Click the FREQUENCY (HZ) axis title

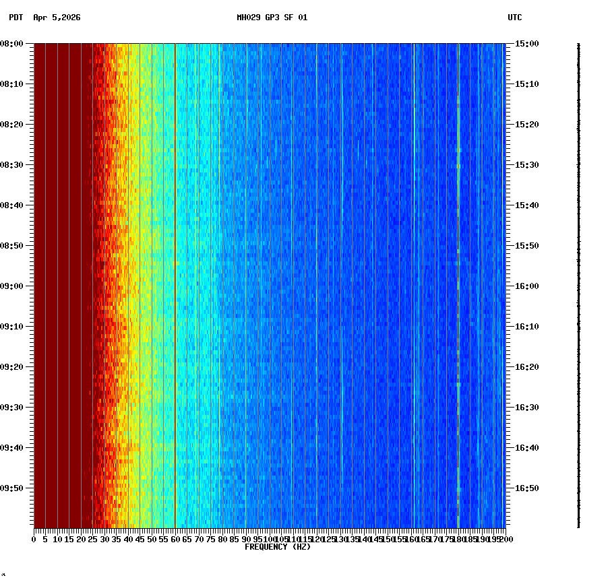(278, 546)
